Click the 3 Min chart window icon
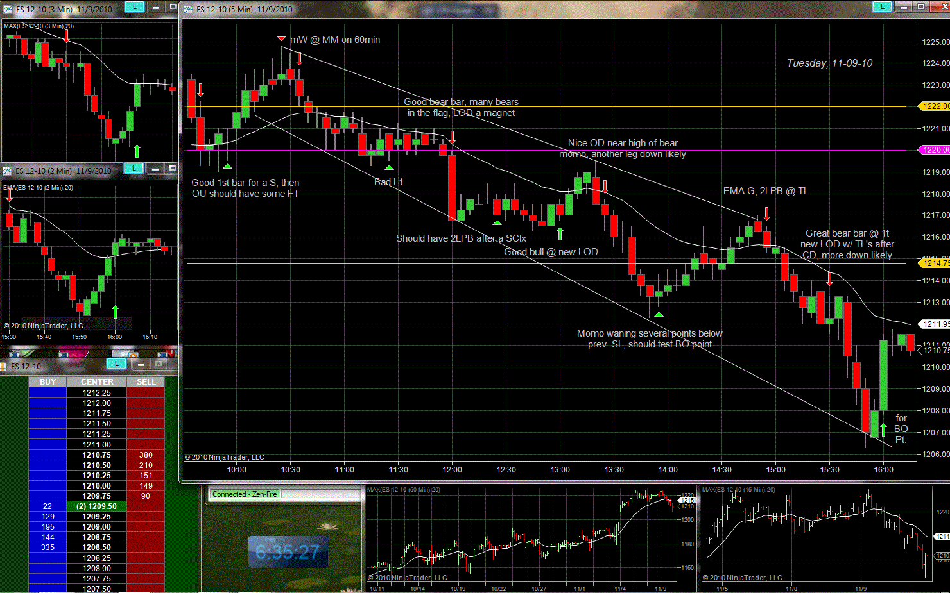Image resolution: width=950 pixels, height=593 pixels. tap(7, 9)
